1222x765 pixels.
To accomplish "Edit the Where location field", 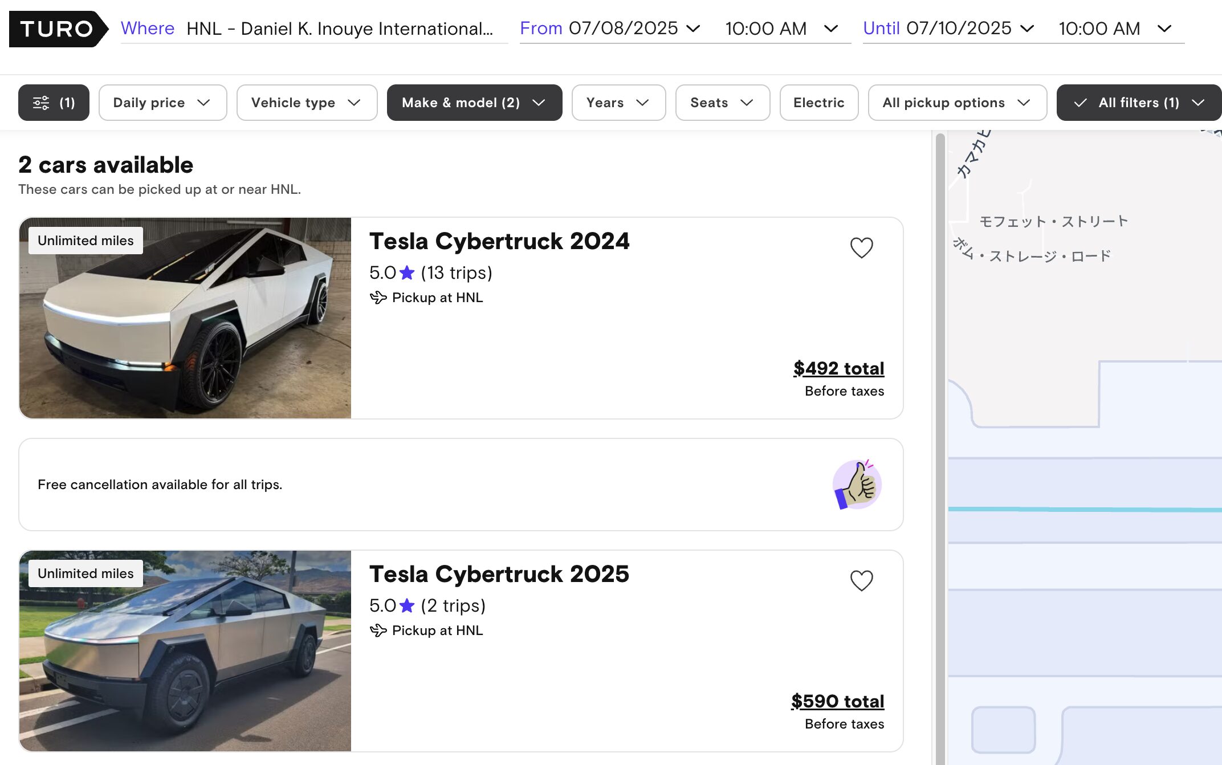I will pyautogui.click(x=340, y=29).
